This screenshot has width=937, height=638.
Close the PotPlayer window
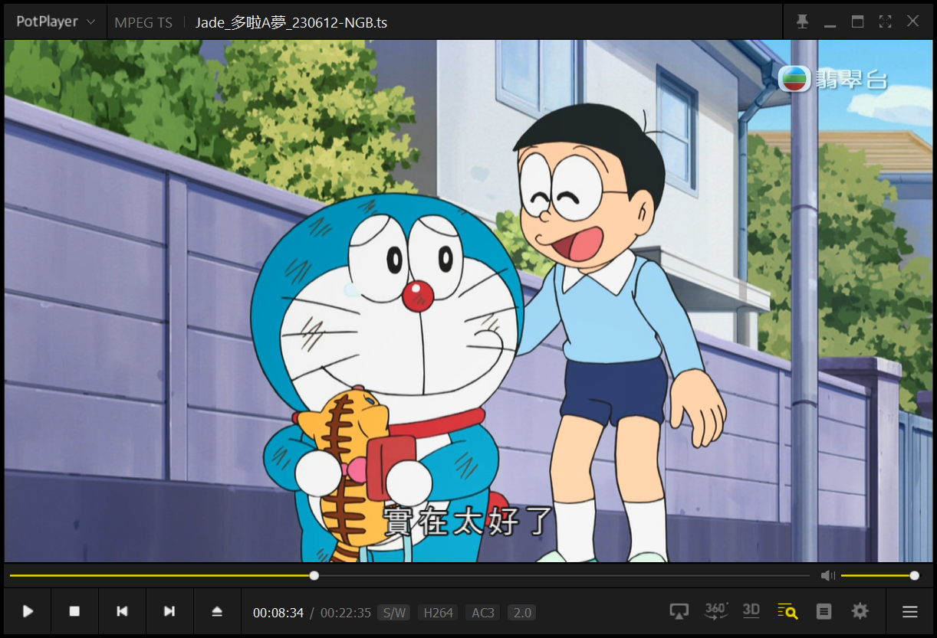[x=912, y=21]
